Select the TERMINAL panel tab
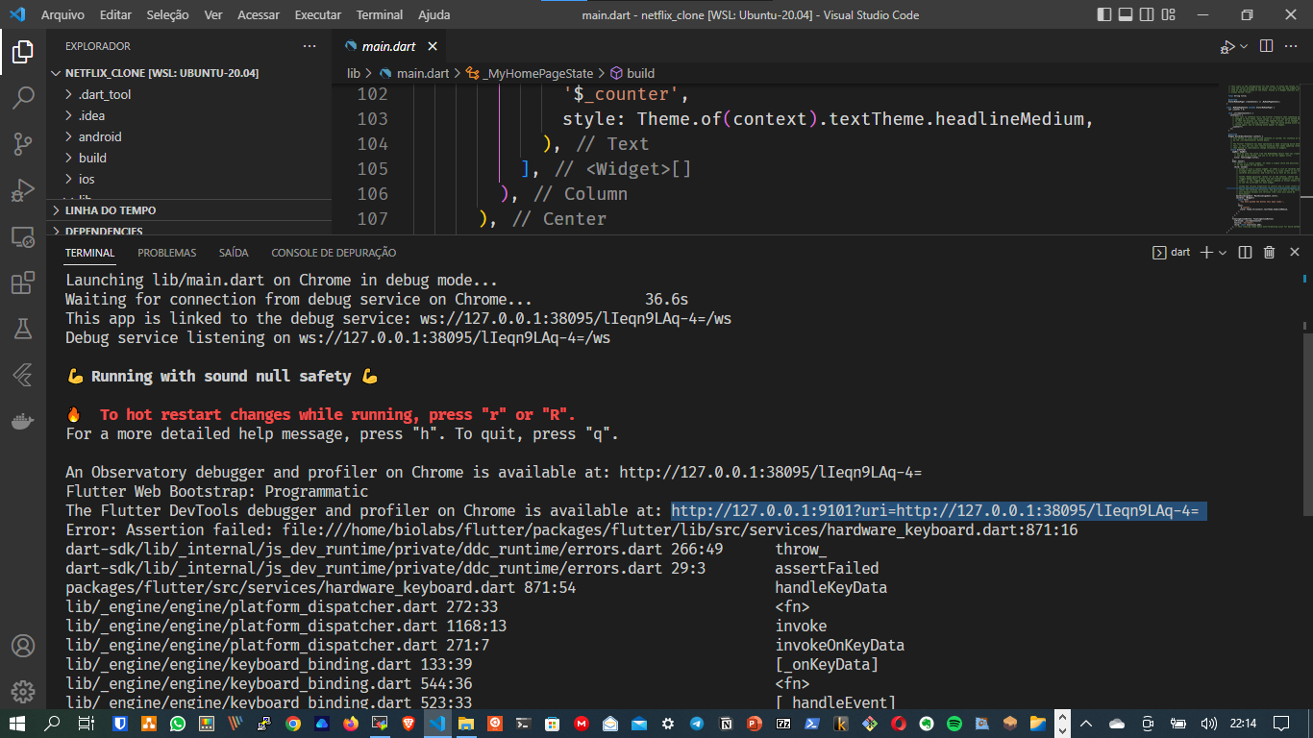1313x738 pixels. (90, 253)
